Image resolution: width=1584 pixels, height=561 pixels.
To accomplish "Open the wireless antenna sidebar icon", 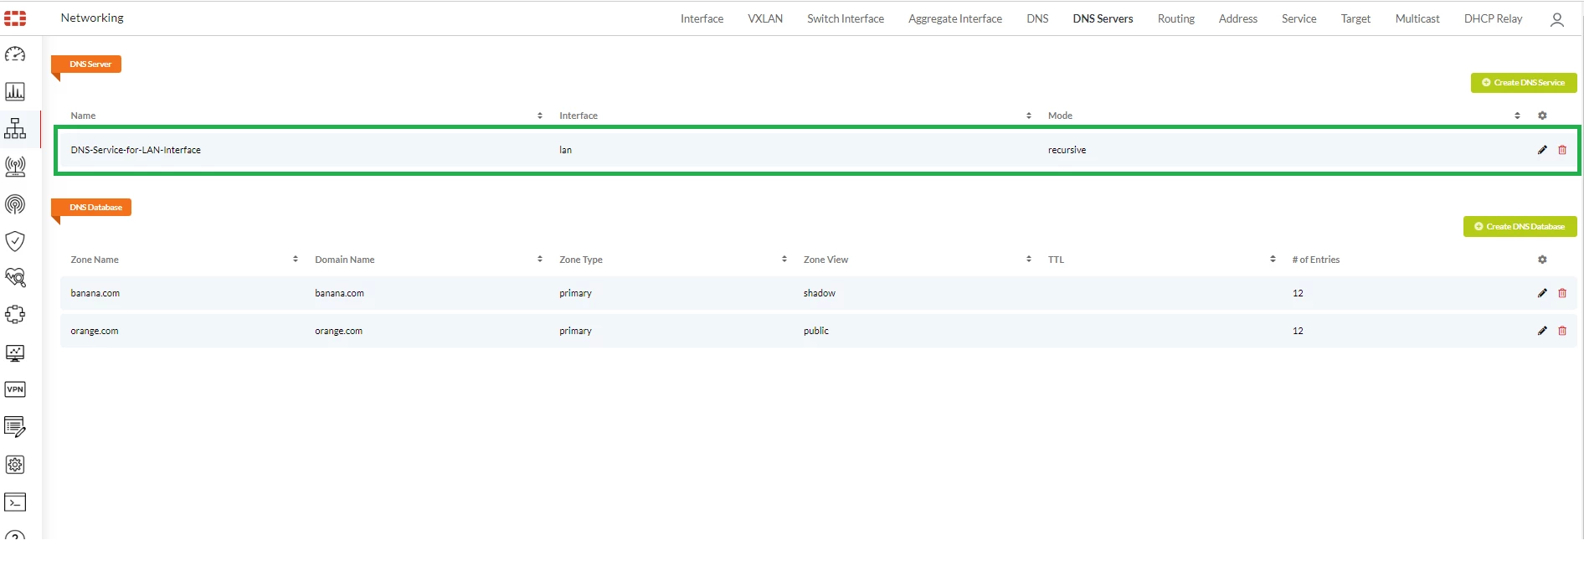I will [x=15, y=166].
